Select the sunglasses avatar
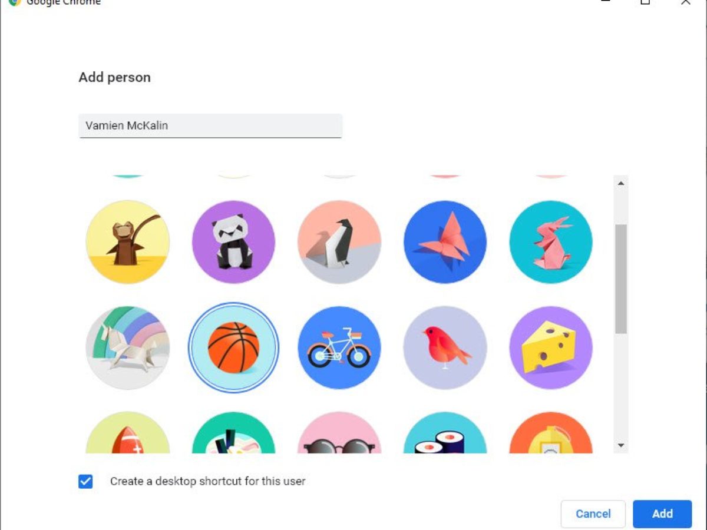This screenshot has height=530, width=707. 339,433
